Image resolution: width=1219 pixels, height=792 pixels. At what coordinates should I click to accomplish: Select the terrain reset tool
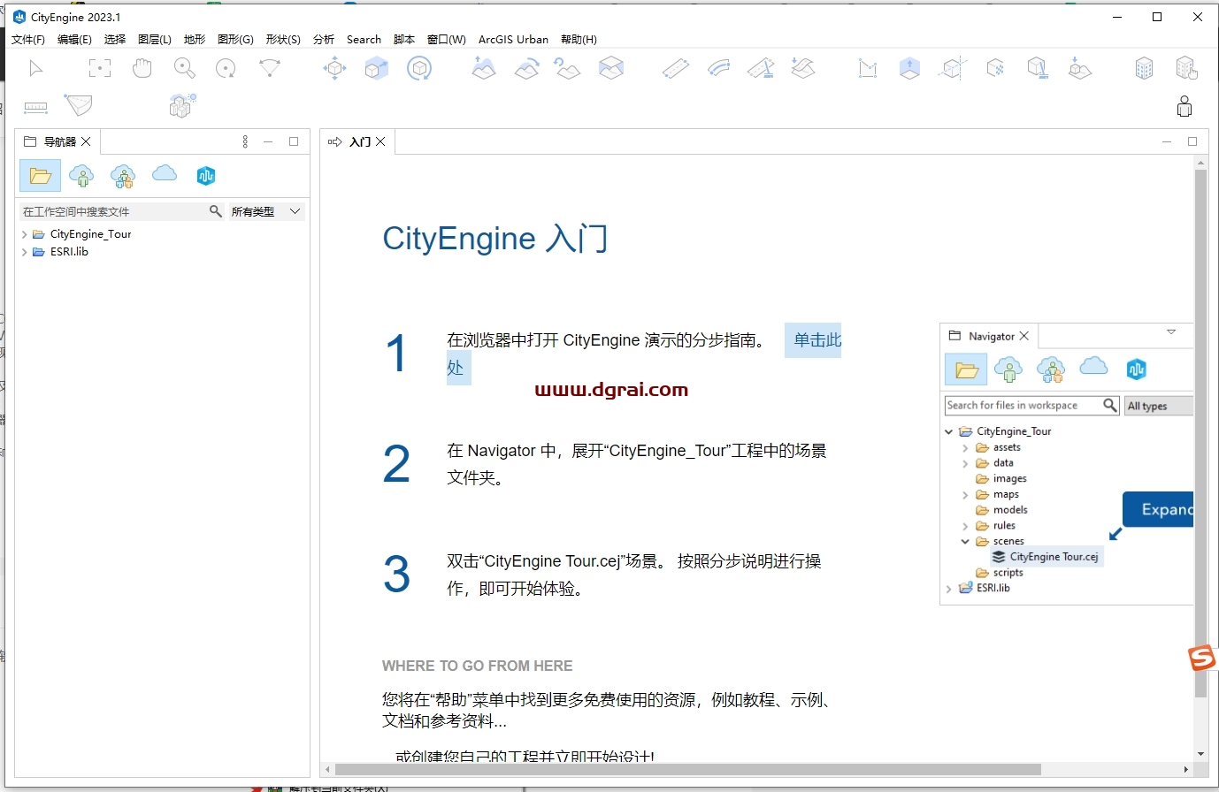pyautogui.click(x=567, y=68)
